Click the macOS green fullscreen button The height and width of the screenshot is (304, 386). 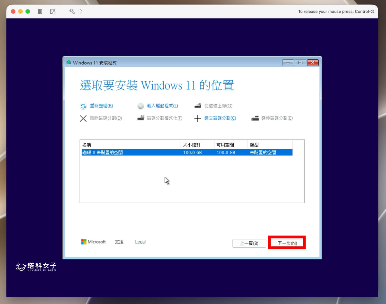[28, 11]
